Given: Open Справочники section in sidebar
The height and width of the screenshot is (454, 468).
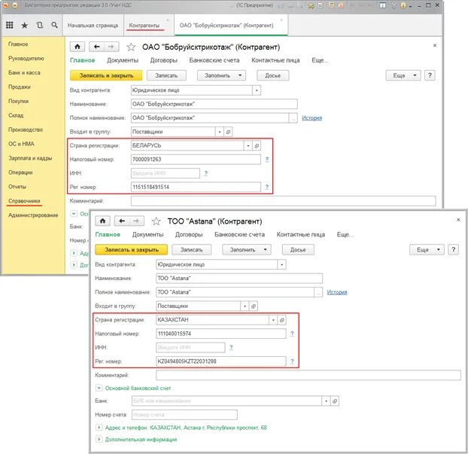Looking at the screenshot, I should coord(24,201).
